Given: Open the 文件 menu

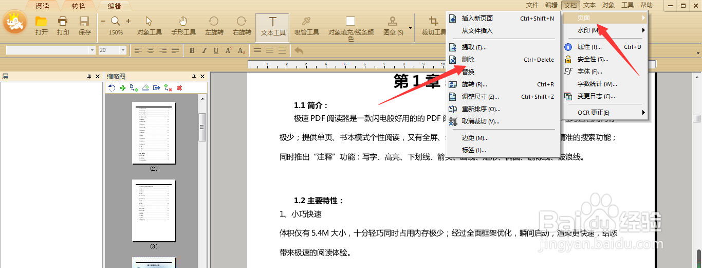Looking at the screenshot, I should click(x=533, y=5).
